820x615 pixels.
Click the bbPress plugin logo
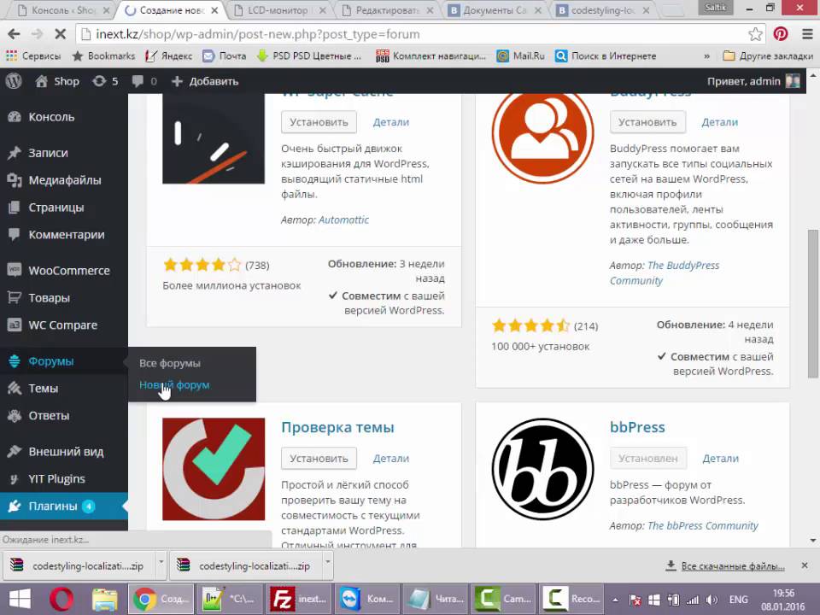pos(542,469)
